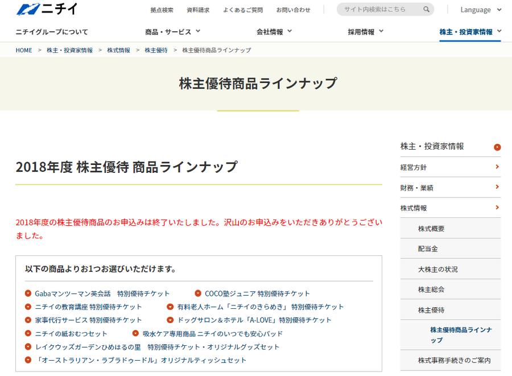
Task: Open 家事代行サービス 特別優待チケット link
Action: 89,320
